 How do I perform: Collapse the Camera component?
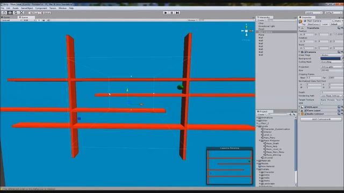tap(299, 52)
